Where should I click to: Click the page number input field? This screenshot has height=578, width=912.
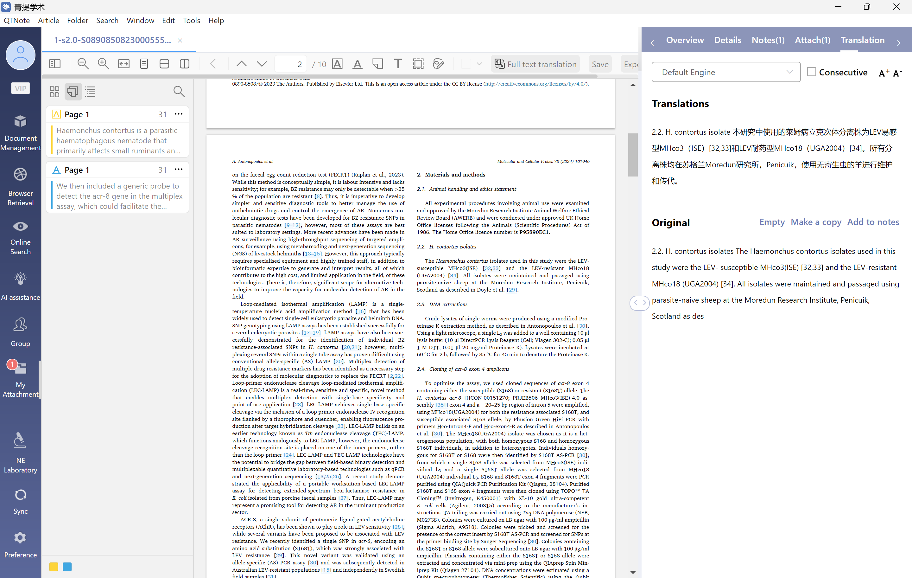coord(290,64)
